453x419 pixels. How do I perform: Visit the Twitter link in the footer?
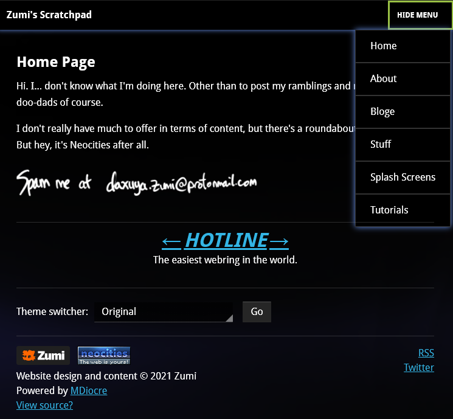click(419, 368)
